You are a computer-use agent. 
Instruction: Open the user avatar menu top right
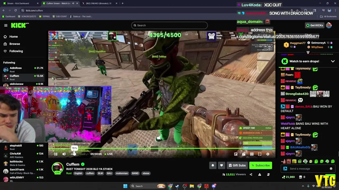click(329, 25)
